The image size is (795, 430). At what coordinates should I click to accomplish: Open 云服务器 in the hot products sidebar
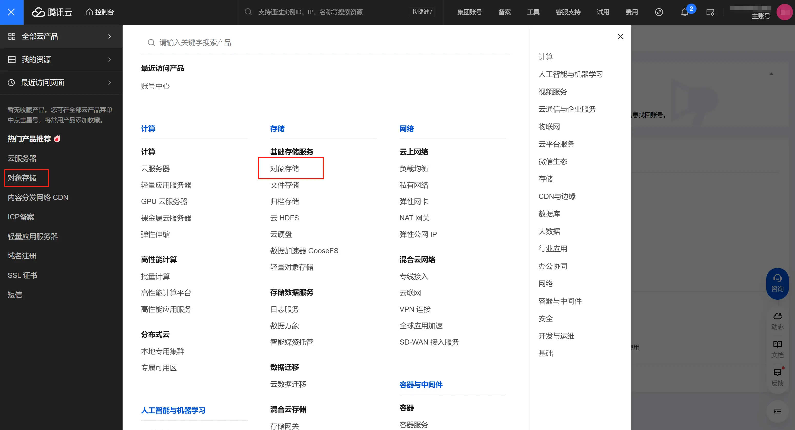click(x=22, y=159)
